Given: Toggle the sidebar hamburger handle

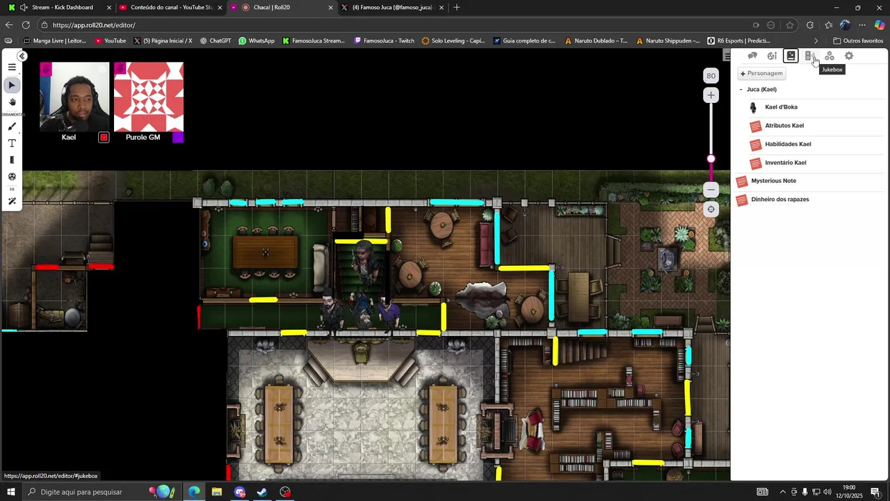Looking at the screenshot, I should tap(727, 56).
